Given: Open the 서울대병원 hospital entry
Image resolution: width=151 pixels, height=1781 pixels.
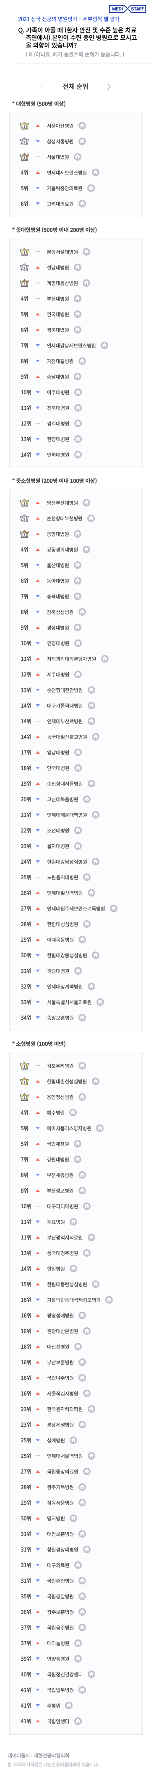Looking at the screenshot, I should 57,157.
